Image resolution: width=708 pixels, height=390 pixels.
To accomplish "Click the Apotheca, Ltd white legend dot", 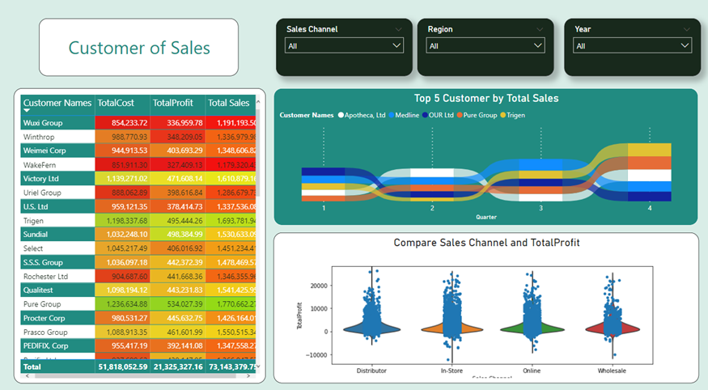I will click(341, 116).
